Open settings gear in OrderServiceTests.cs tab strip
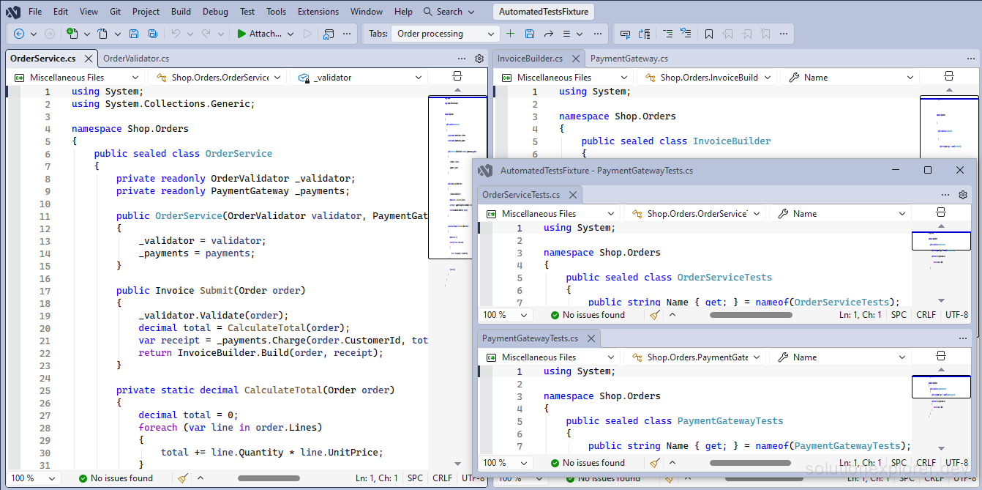 (963, 195)
